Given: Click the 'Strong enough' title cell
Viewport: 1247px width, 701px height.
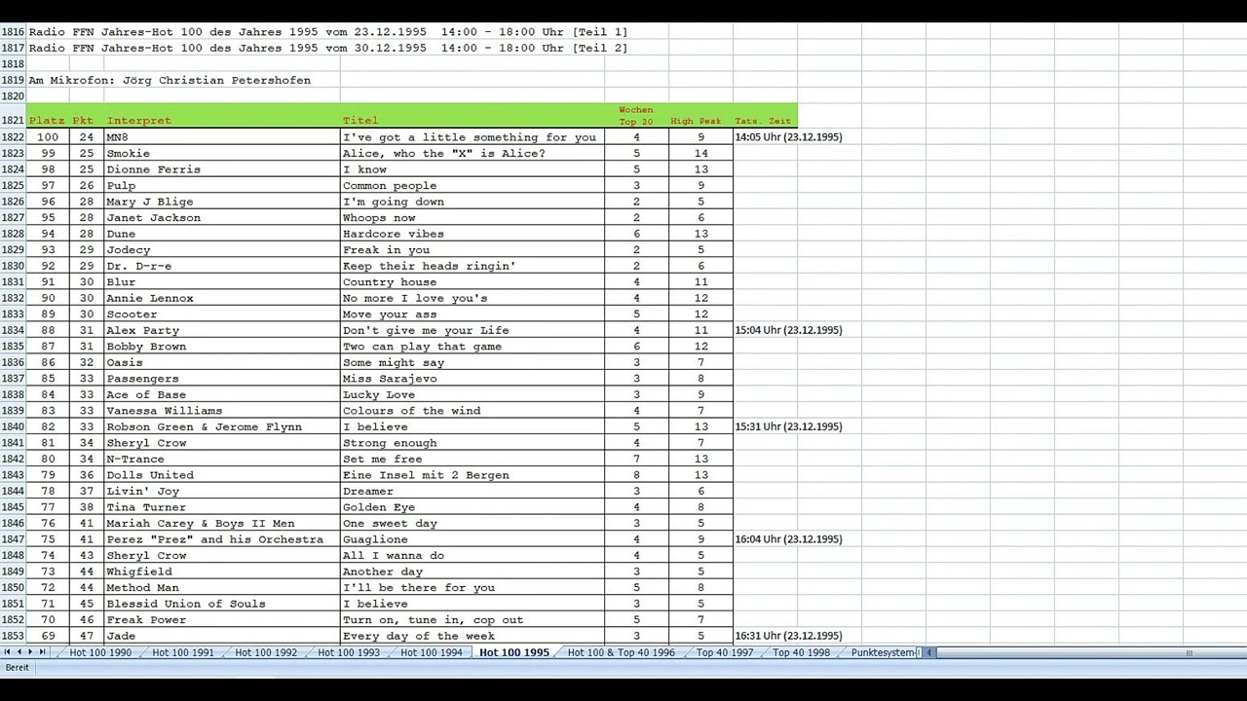Looking at the screenshot, I should 472,443.
